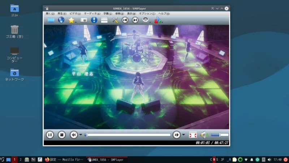Show file information via the blue exclamation icon
This screenshot has width=289, height=163.
(94, 20)
